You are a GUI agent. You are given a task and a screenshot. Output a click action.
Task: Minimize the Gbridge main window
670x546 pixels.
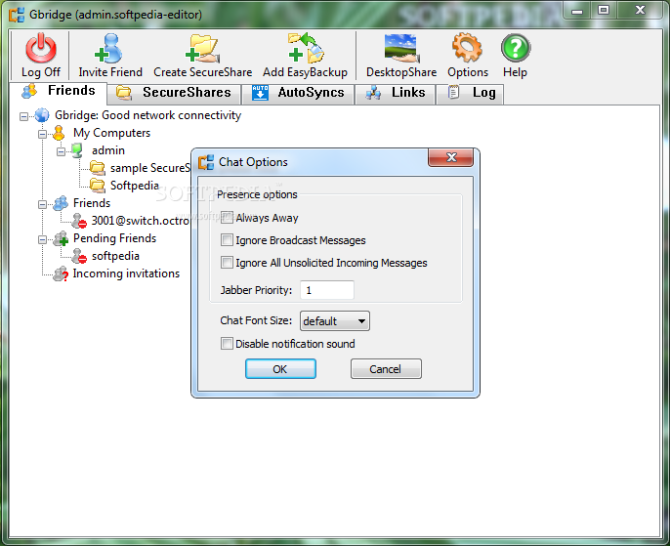pyautogui.click(x=577, y=10)
